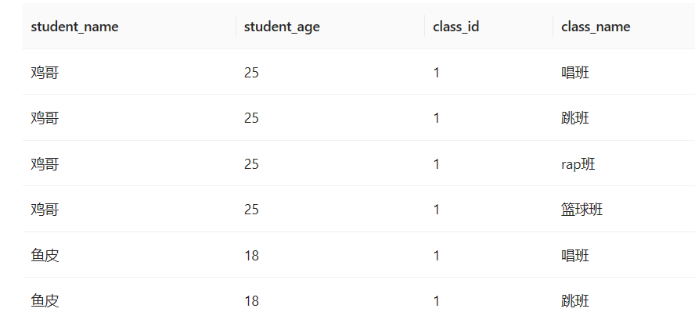The height and width of the screenshot is (323, 695).
Task: Select the 唱班 cell in 鸡哥's row
Action: (575, 73)
